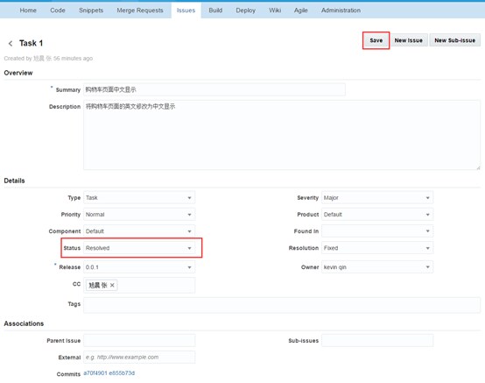This screenshot has width=485, height=383.
Task: Grab the Description textarea resize handle
Action: click(478, 167)
